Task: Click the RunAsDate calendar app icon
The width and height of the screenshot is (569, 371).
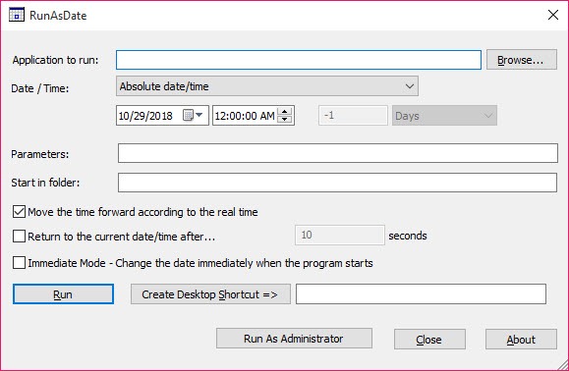Action: coord(17,15)
